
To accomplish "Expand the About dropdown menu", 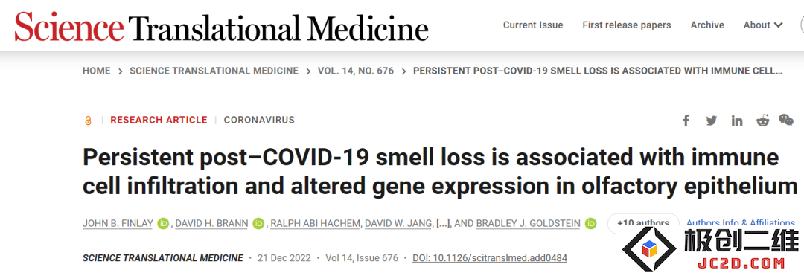I will (x=763, y=25).
